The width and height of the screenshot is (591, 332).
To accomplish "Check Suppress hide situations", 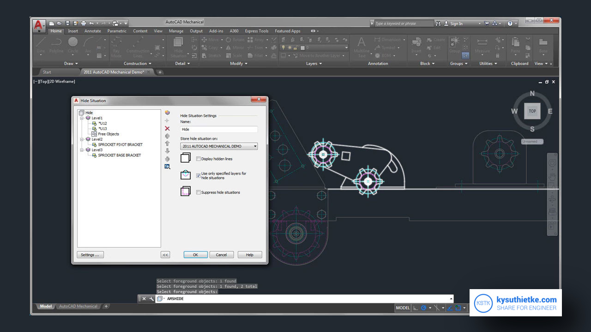I will [x=199, y=193].
